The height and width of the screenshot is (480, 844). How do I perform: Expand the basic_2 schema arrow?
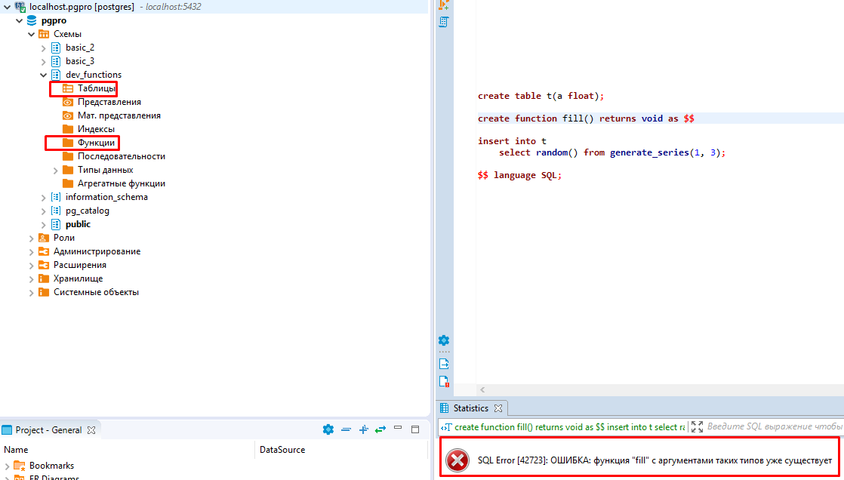(x=44, y=48)
